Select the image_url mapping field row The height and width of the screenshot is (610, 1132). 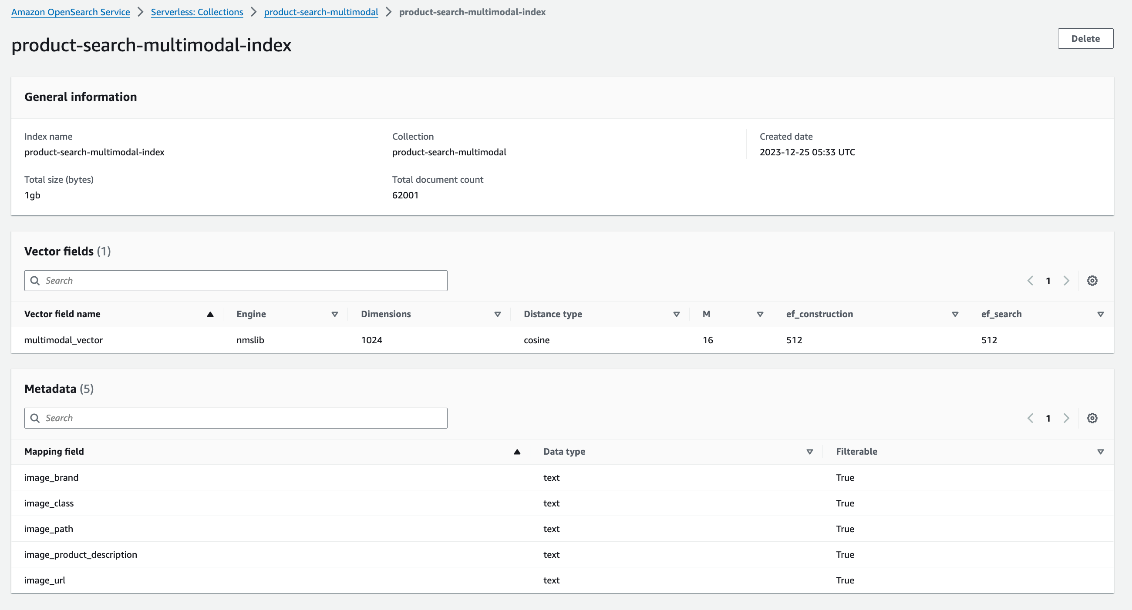tap(563, 580)
